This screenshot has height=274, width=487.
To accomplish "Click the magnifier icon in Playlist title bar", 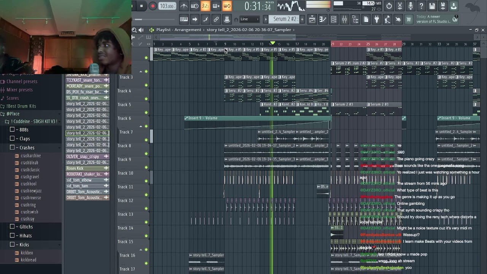I will pos(134,30).
